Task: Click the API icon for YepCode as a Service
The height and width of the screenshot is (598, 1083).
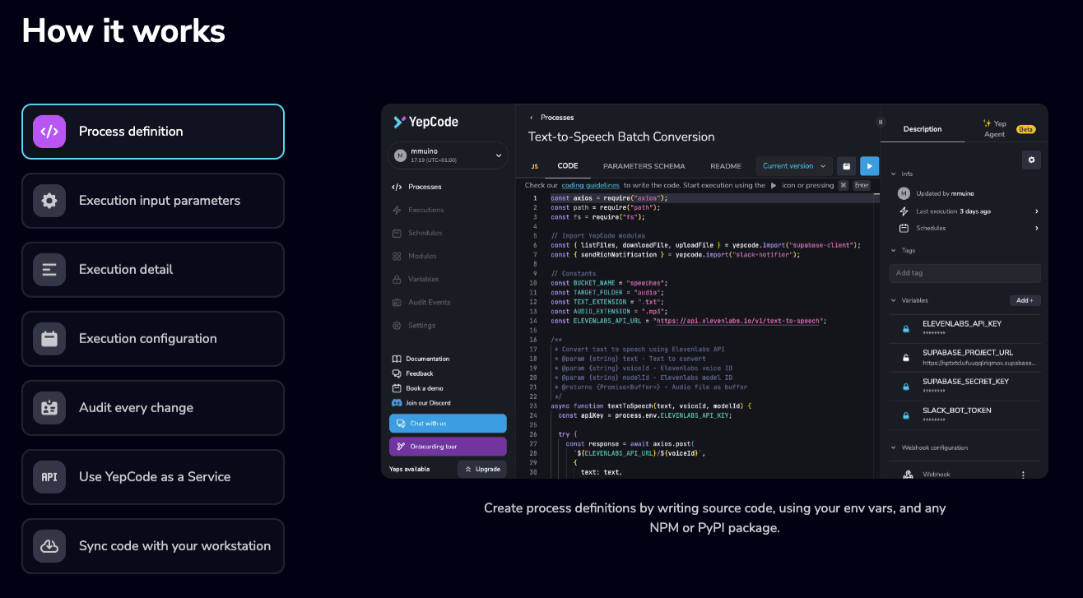Action: [49, 477]
